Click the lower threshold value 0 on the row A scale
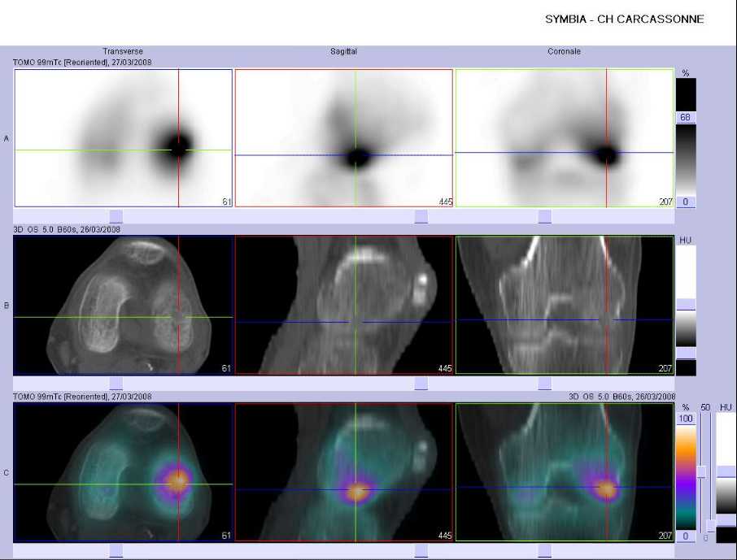 coord(685,202)
